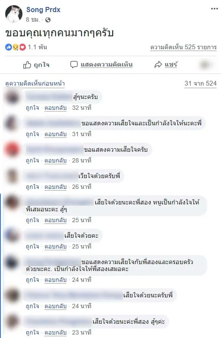
Task: Click the share arrow icon
Action: tap(158, 64)
